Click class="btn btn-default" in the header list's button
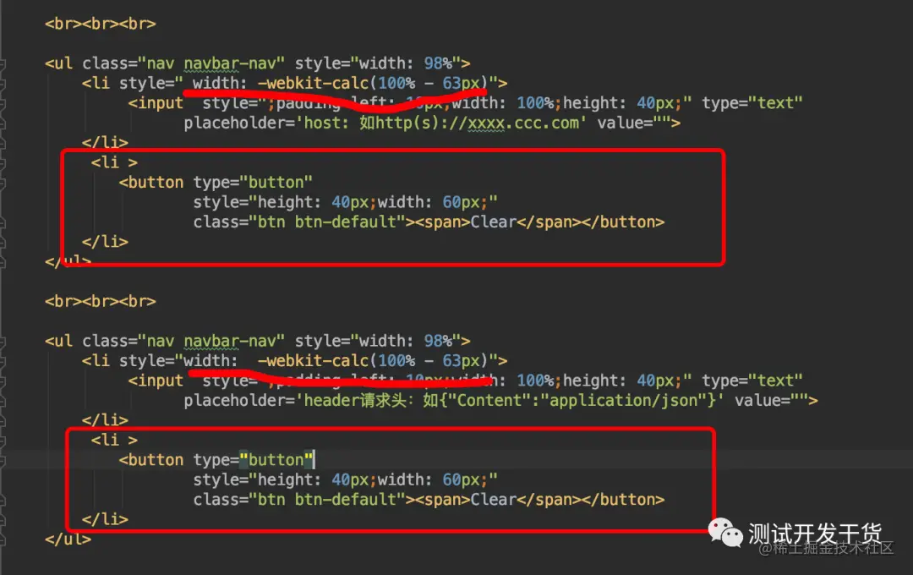The image size is (913, 575). (x=299, y=500)
